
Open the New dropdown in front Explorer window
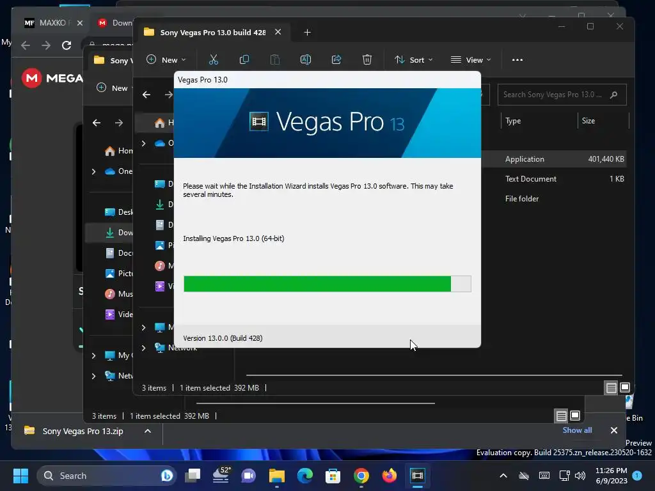click(x=166, y=59)
